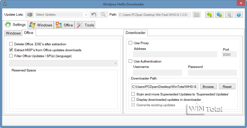Click the folder browse icon after Path
The image size is (247, 128).
pos(196,15)
